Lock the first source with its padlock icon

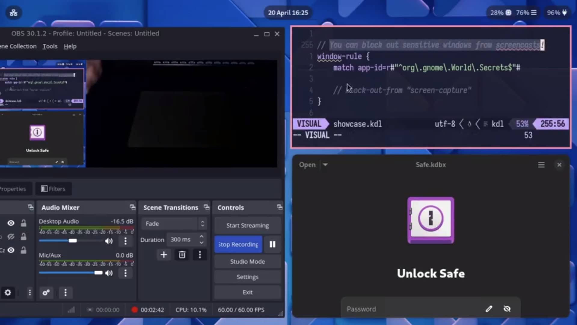click(23, 223)
